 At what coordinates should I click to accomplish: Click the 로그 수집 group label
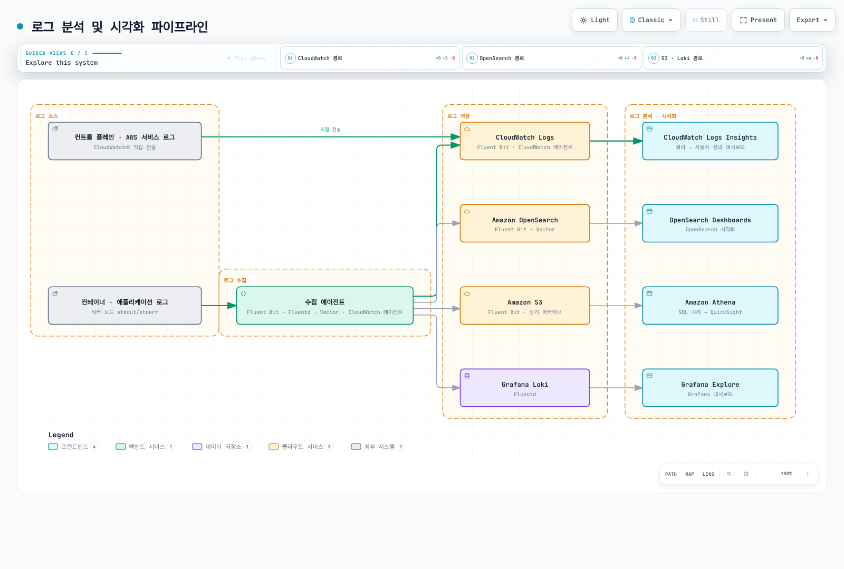tap(235, 280)
